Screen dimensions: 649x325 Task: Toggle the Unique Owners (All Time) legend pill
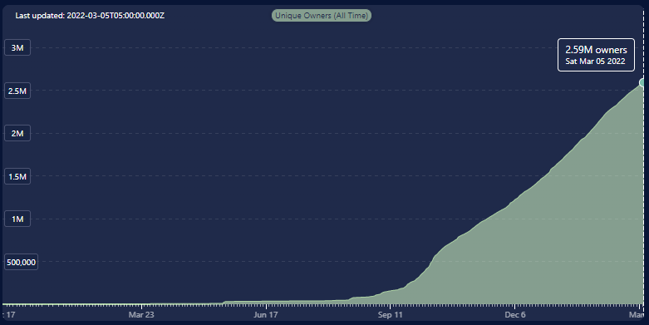coord(322,16)
